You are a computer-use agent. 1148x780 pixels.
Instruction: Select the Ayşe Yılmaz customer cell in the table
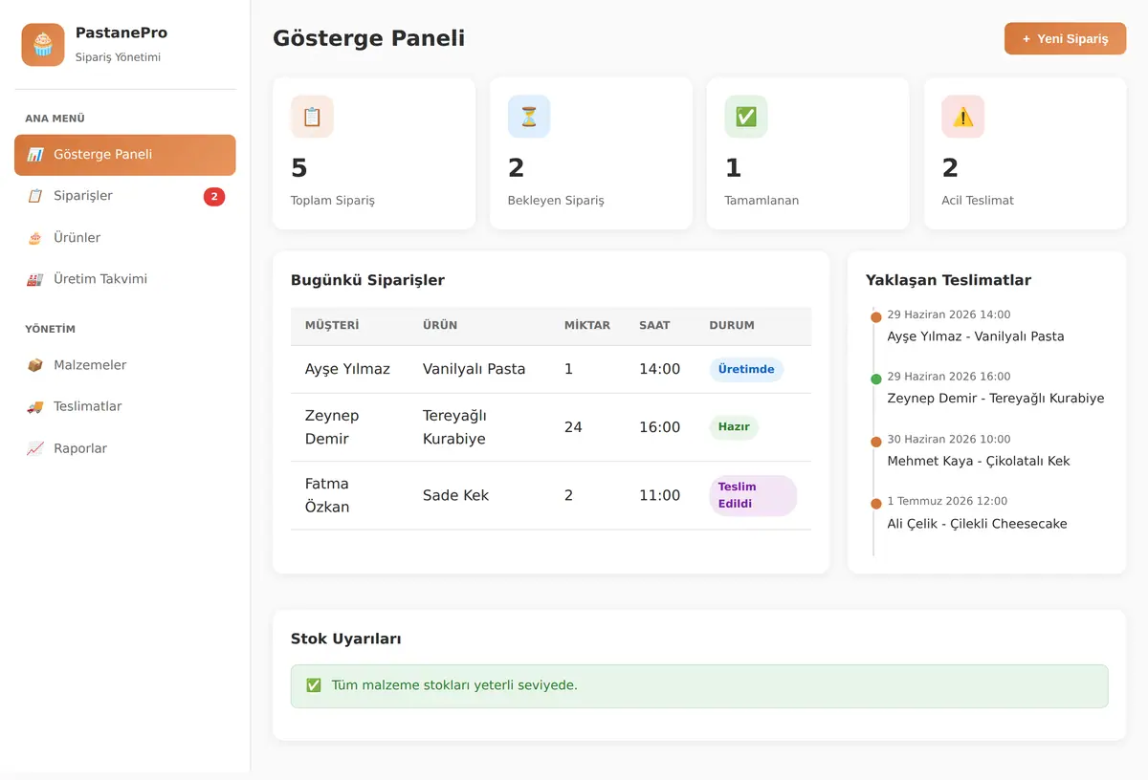click(x=347, y=369)
